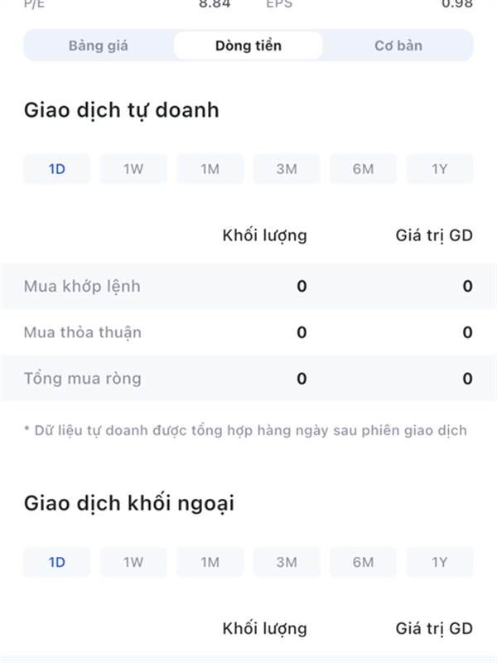
Task: Pick 1Y period for Giao dịch khối ngoại
Action: pos(440,563)
